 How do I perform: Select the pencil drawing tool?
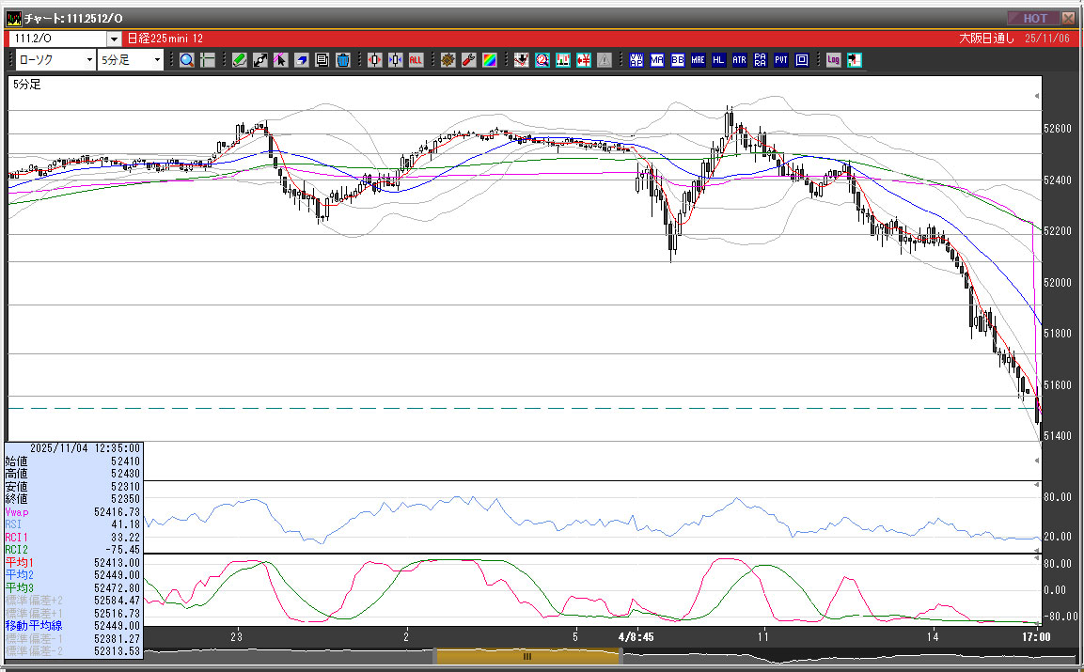click(239, 60)
